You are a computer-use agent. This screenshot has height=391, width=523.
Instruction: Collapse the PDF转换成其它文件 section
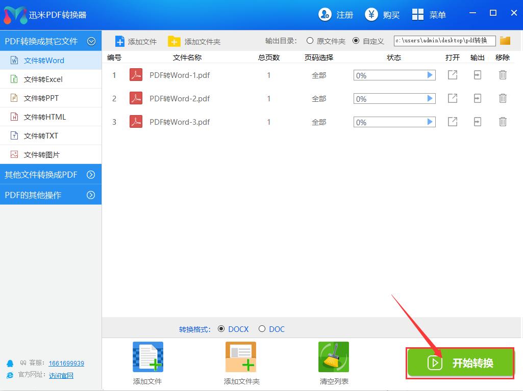pyautogui.click(x=91, y=41)
